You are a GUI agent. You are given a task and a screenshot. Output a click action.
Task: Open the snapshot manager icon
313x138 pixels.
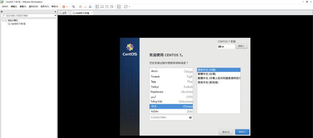[x=90, y=7]
